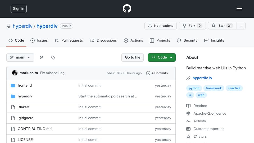Image resolution: width=254 pixels, height=143 pixels.
Task: Open the LICENSE file
Action: tap(25, 140)
